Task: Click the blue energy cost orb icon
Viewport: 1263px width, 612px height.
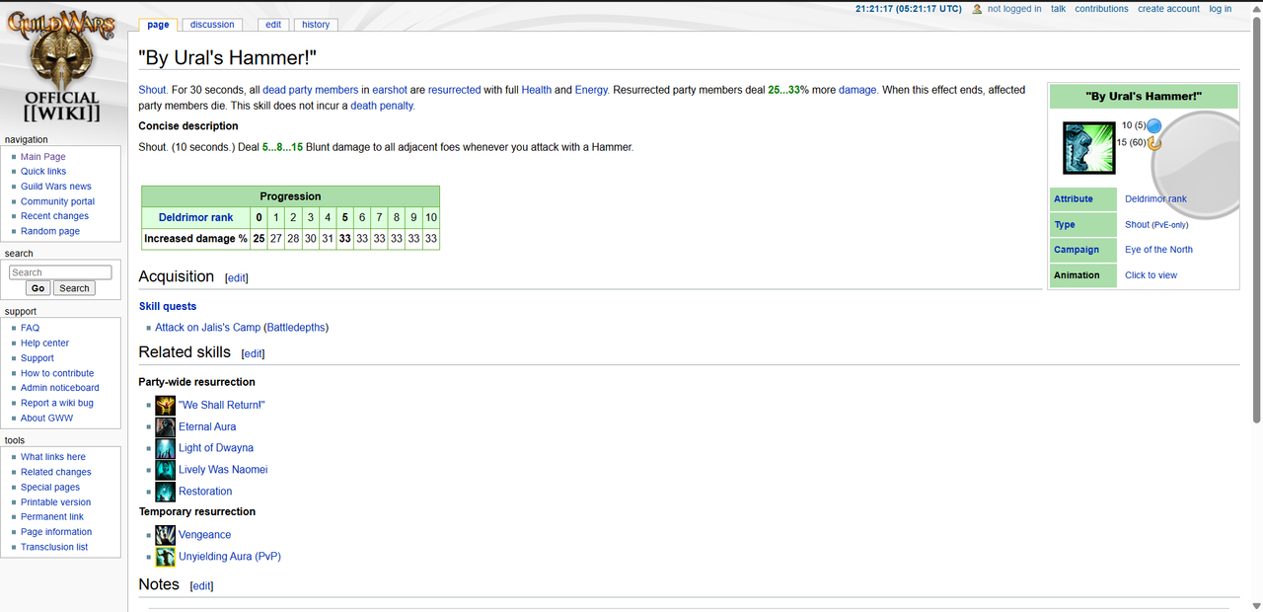Action: (1153, 125)
